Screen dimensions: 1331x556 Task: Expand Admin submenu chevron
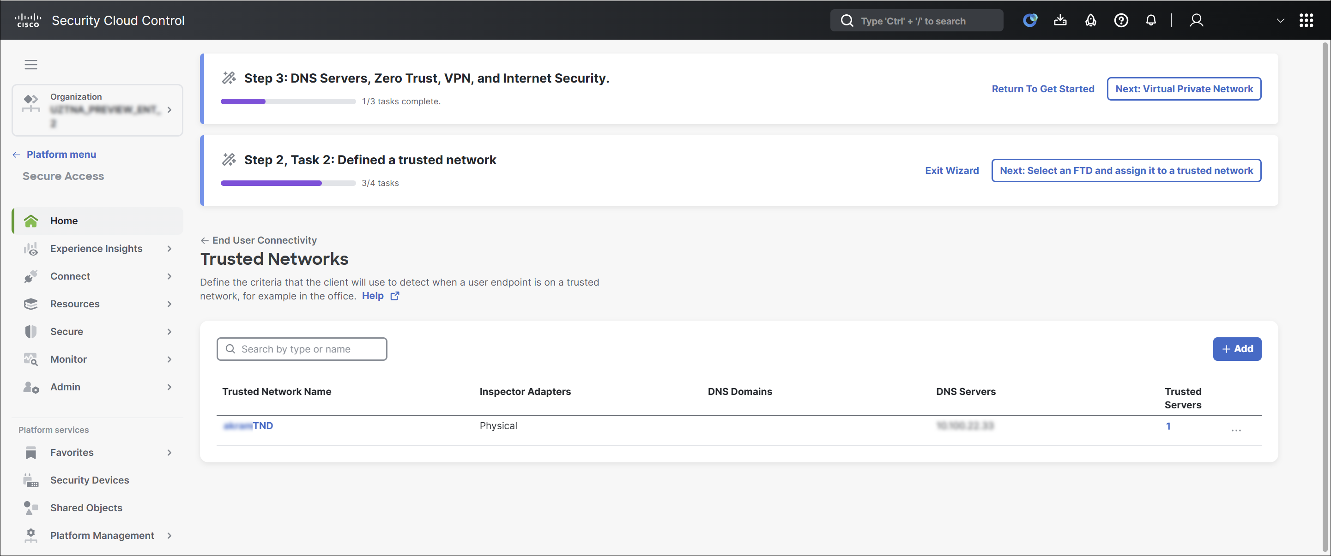pyautogui.click(x=169, y=387)
